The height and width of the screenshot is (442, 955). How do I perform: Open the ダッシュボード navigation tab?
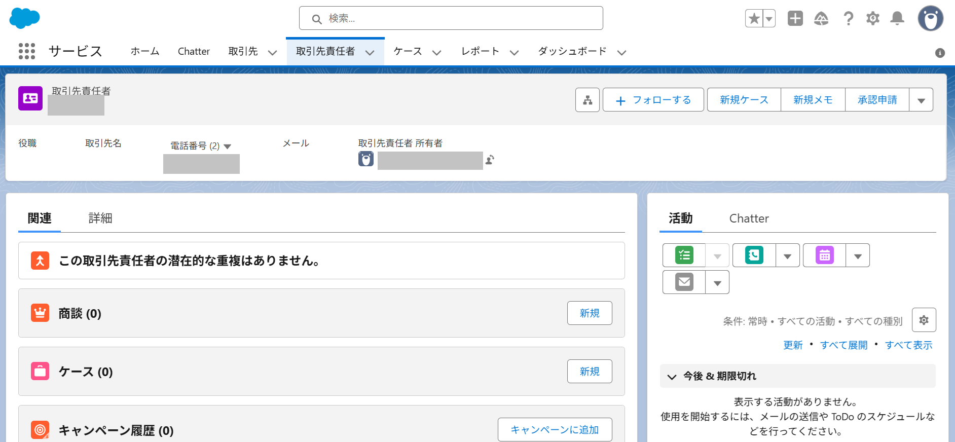572,51
